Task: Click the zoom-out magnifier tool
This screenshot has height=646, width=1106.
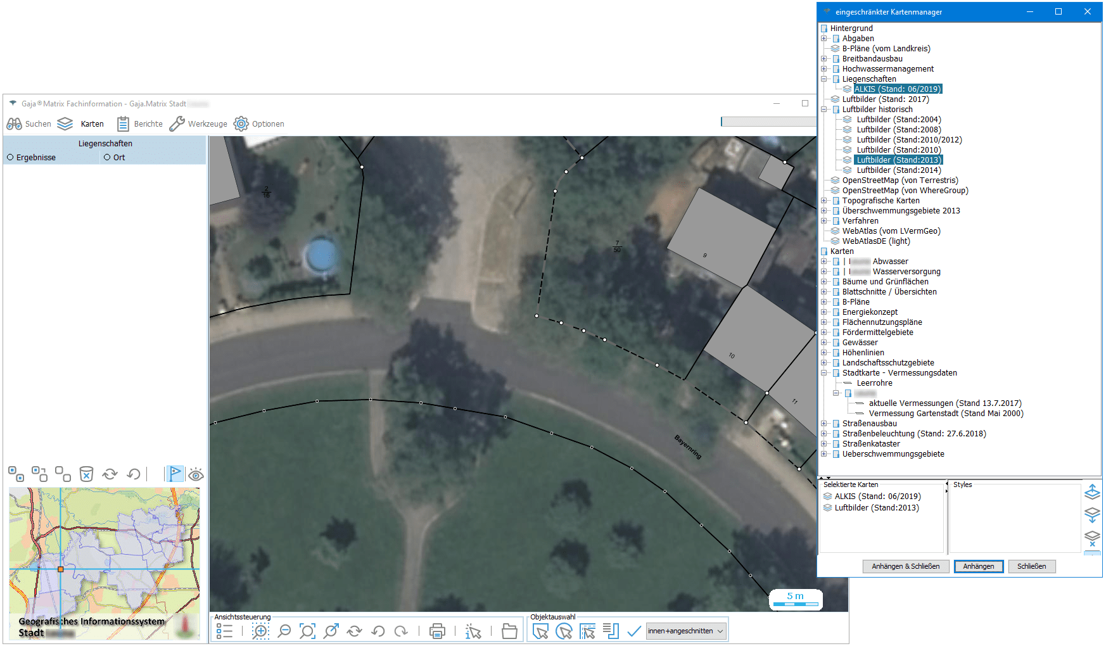Action: tap(284, 631)
